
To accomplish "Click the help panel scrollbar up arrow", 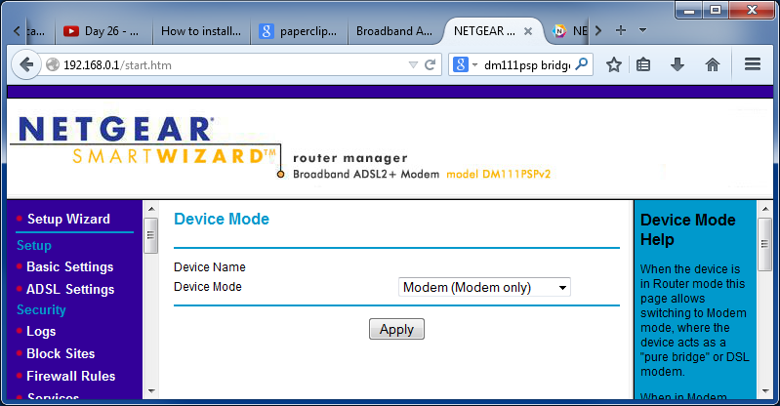I will coord(765,209).
